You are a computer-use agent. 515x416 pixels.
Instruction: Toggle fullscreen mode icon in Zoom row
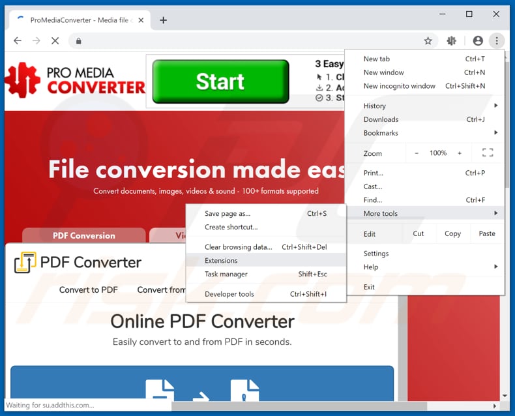(488, 153)
